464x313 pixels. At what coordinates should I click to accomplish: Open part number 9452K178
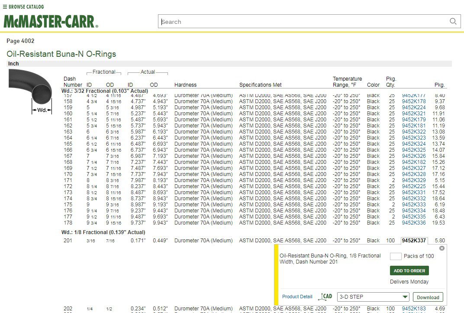coord(414,101)
